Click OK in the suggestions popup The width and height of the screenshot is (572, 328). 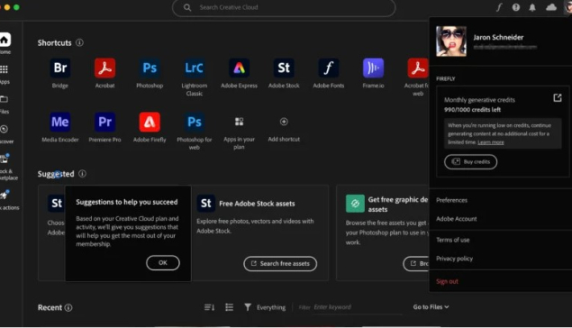coord(163,263)
